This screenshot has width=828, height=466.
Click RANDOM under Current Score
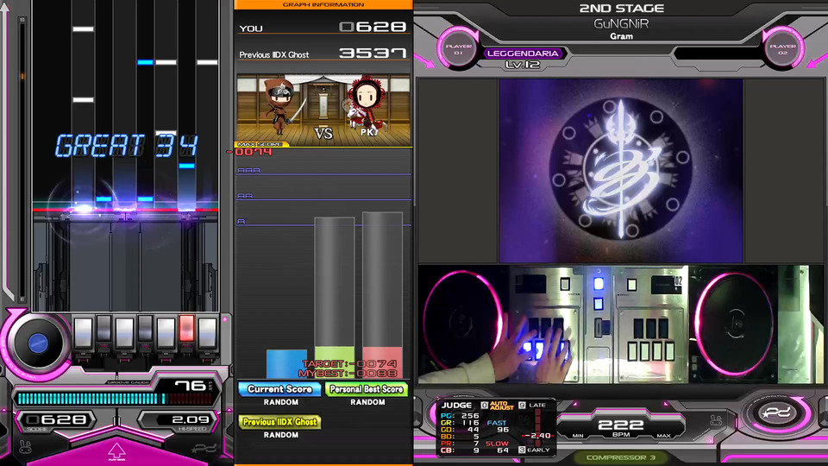[281, 402]
